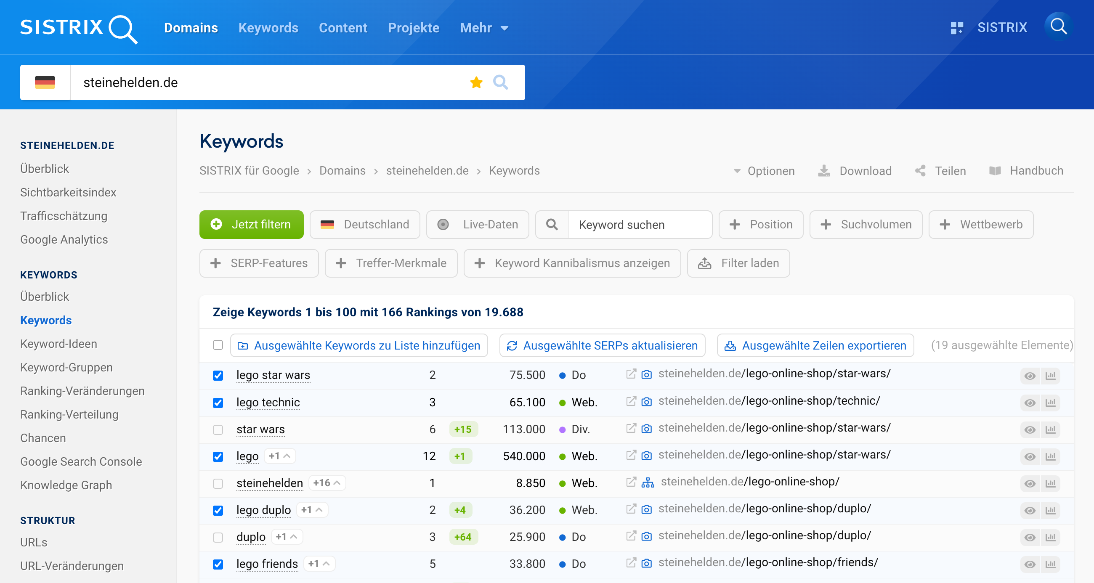Switch to the Domains tab

pos(191,28)
